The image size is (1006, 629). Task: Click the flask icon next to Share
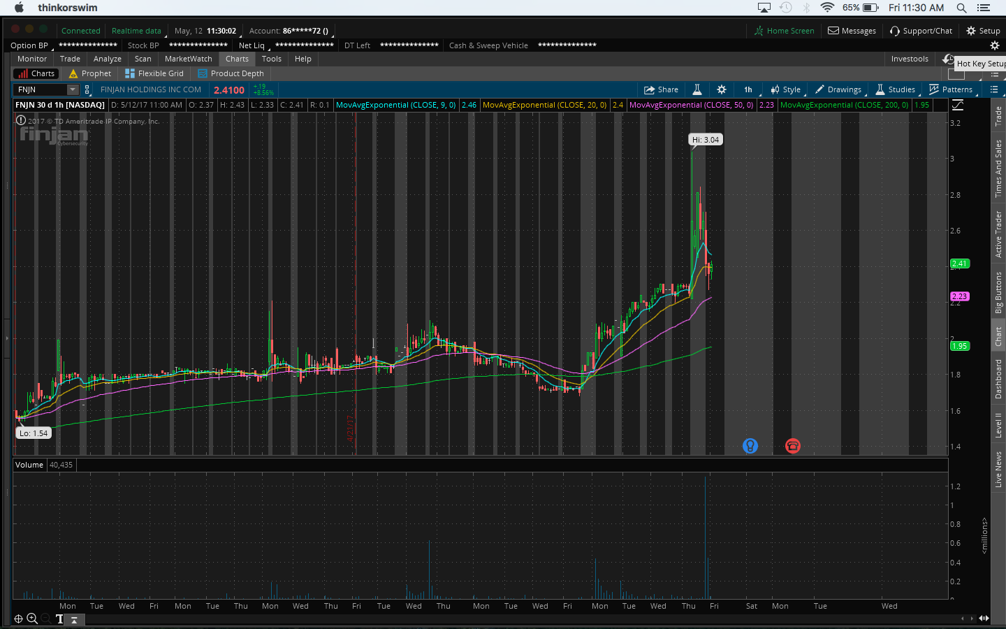tap(697, 89)
